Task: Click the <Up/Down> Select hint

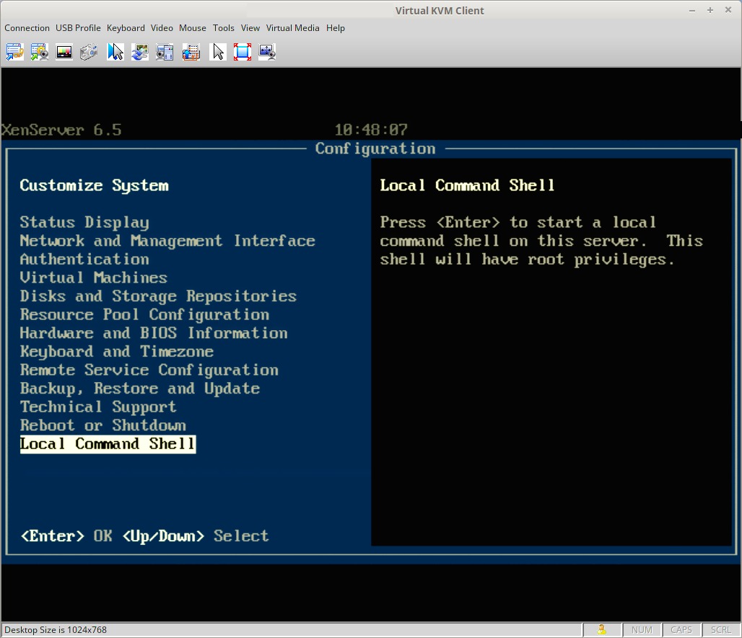Action: coord(196,536)
